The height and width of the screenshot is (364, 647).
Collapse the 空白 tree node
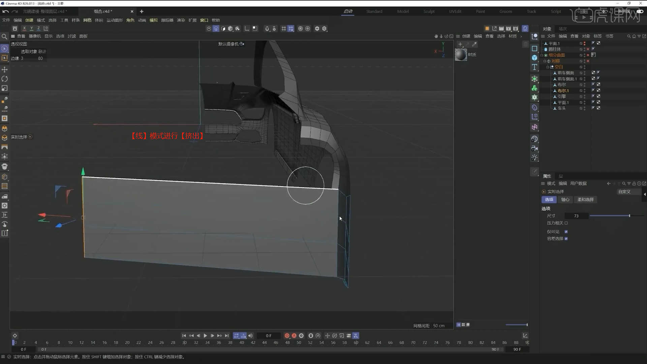tap(548, 67)
